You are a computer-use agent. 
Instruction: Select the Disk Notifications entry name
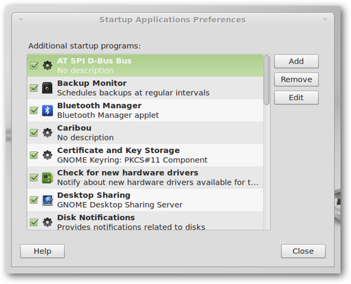(x=96, y=218)
